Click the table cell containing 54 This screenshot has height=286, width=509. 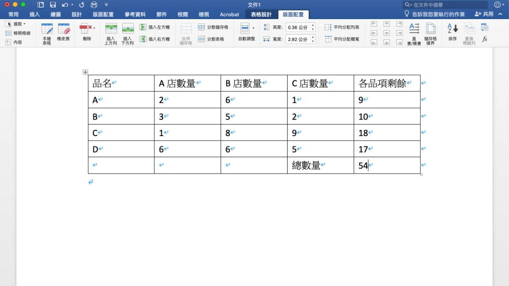pos(387,165)
